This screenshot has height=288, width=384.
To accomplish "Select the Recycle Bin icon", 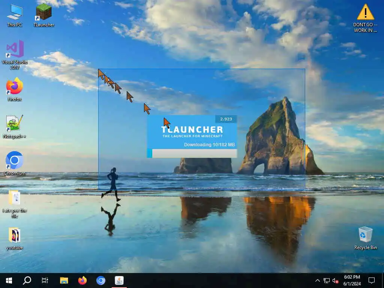I will (x=365, y=238).
